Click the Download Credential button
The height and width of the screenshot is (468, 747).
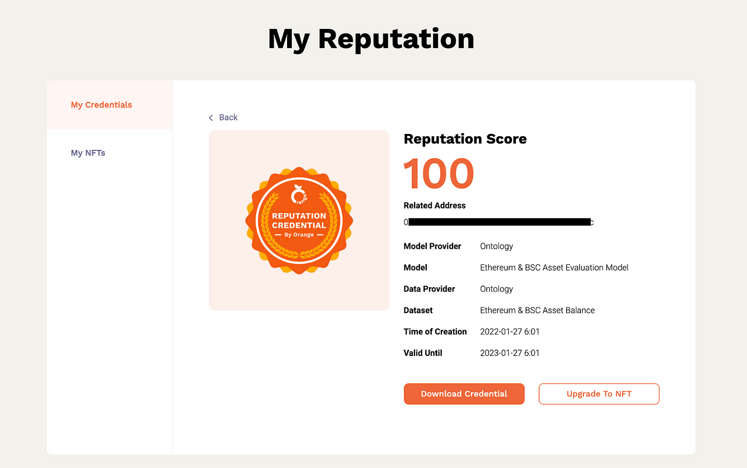tap(464, 394)
